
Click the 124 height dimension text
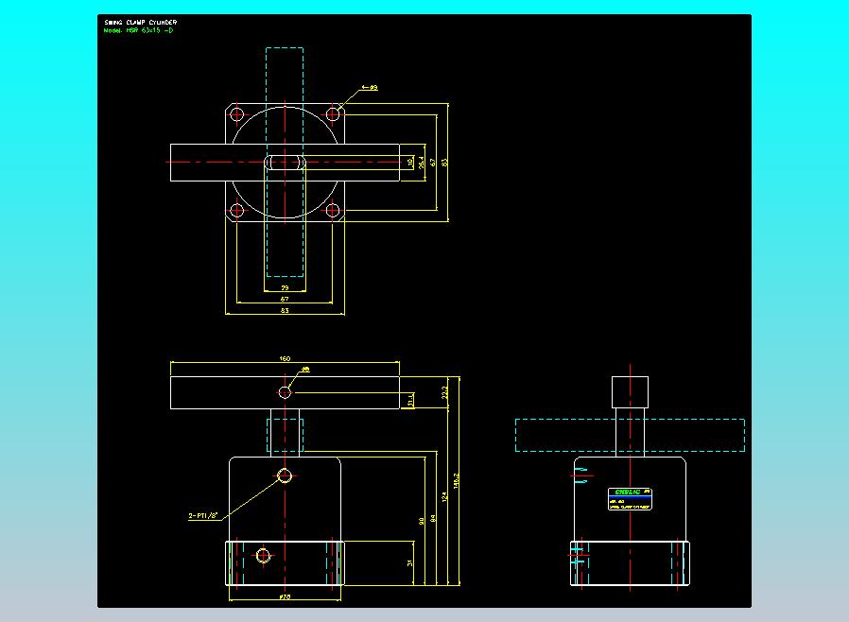point(444,495)
